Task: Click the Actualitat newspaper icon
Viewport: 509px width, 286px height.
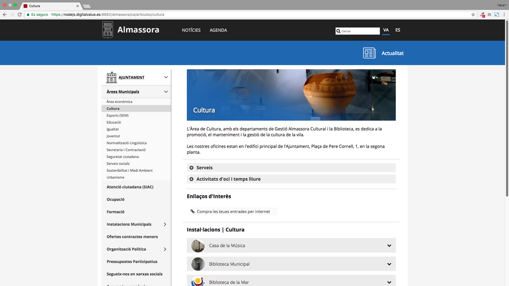Action: (369, 53)
